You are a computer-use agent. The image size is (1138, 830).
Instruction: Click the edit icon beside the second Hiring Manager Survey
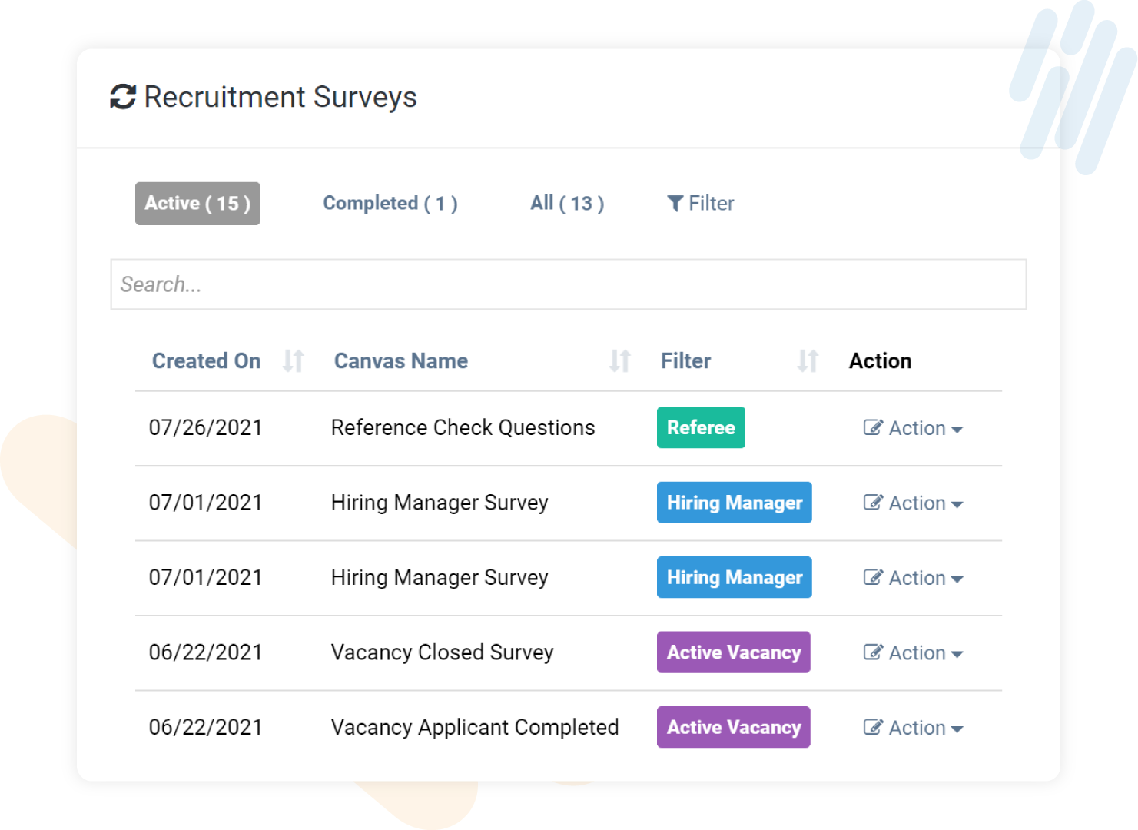point(873,577)
